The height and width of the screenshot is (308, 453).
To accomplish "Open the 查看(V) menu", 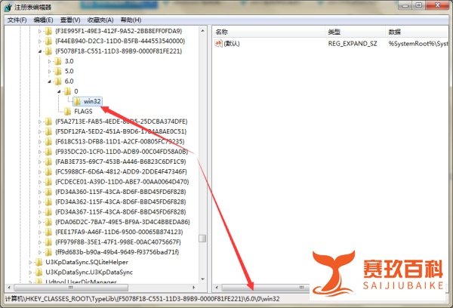I will coord(70,20).
